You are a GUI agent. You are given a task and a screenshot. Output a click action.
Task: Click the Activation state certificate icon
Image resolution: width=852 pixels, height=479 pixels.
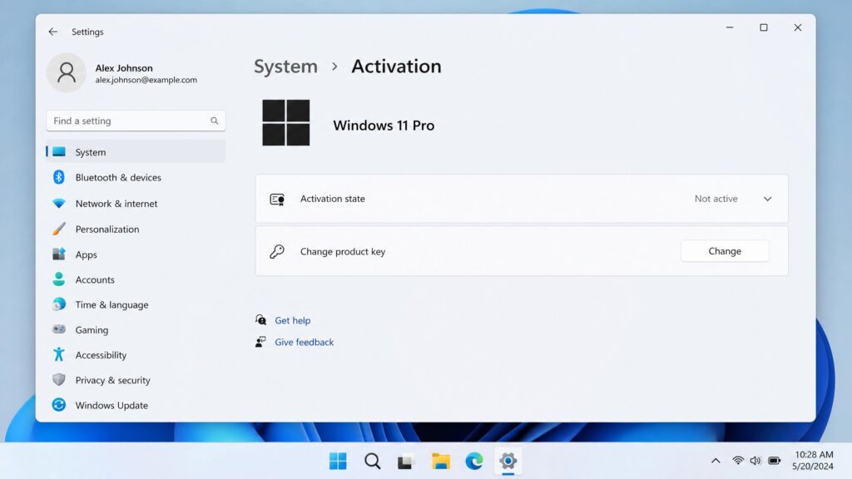pyautogui.click(x=277, y=200)
